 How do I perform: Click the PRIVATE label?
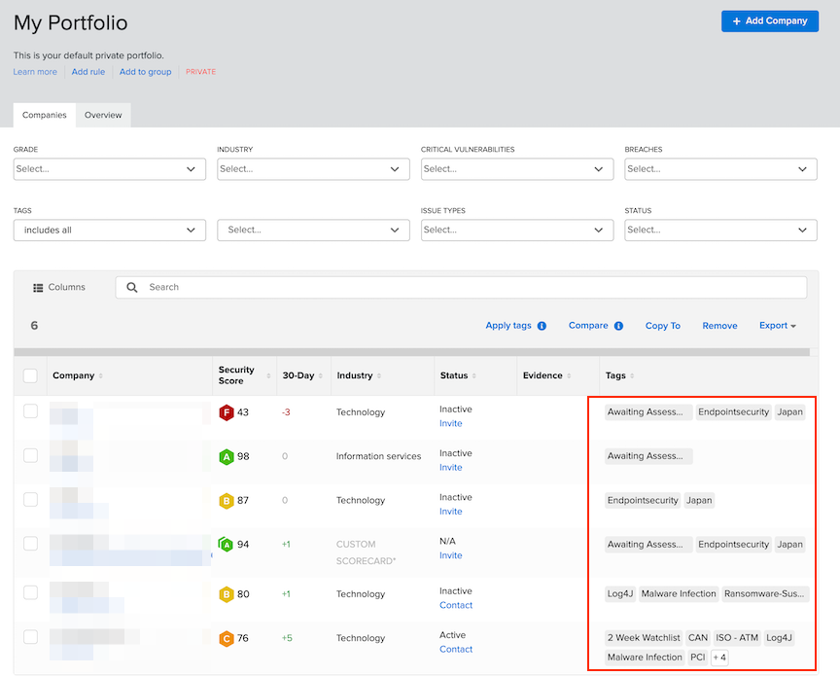click(200, 72)
